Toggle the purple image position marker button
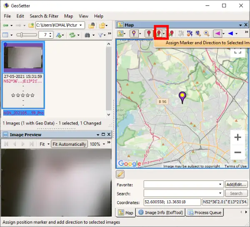Screen dimensions: 250x227 tap(134, 33)
